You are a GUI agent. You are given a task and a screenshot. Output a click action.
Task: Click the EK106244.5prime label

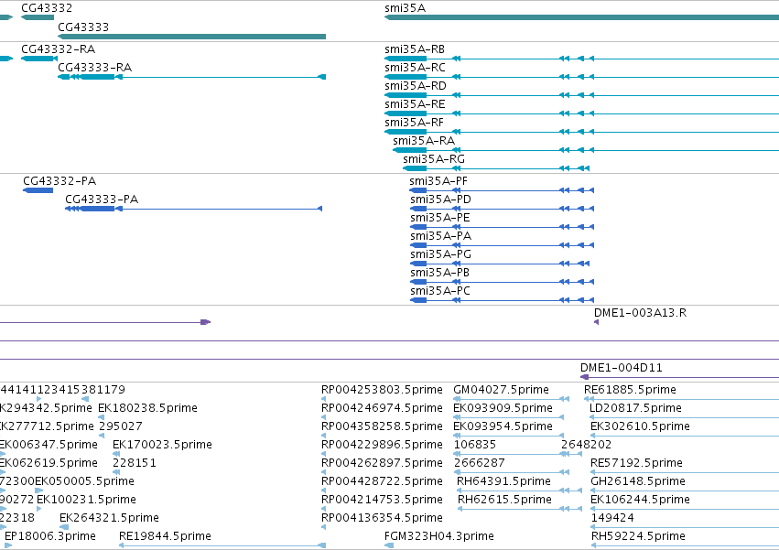(x=640, y=501)
